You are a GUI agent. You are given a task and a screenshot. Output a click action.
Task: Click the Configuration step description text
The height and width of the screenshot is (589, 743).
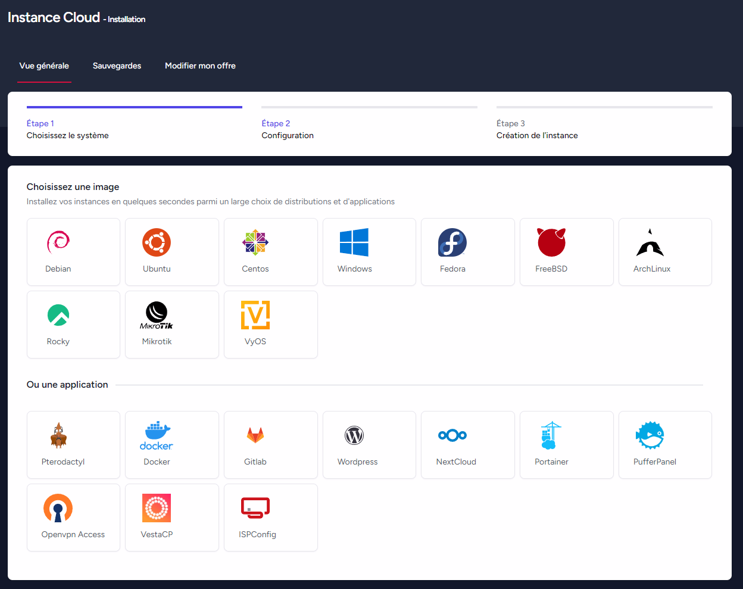288,135
